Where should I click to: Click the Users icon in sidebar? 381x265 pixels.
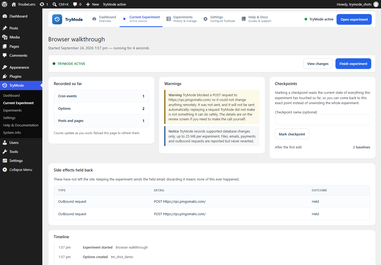pyautogui.click(x=5, y=143)
